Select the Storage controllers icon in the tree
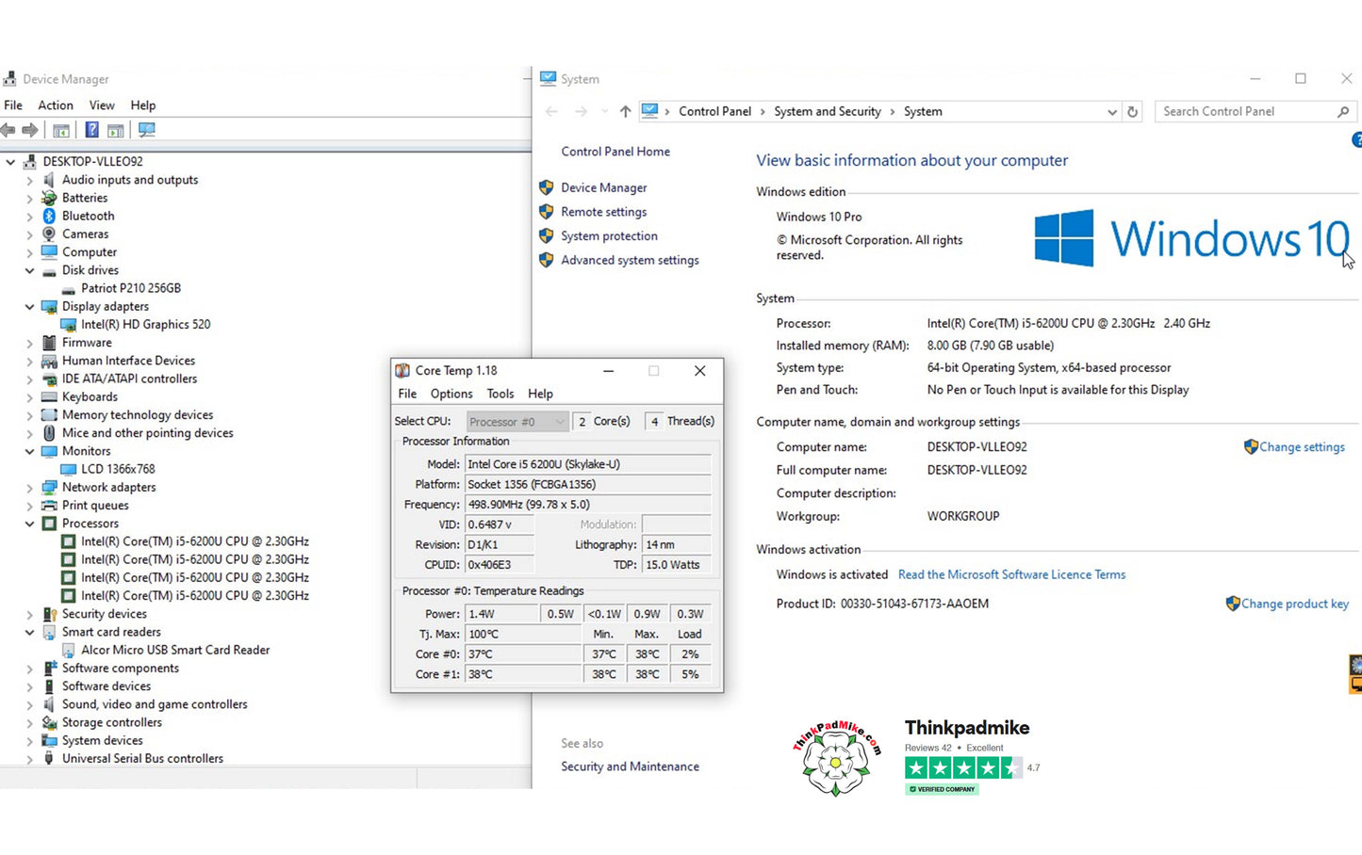1362x855 pixels. coord(49,722)
